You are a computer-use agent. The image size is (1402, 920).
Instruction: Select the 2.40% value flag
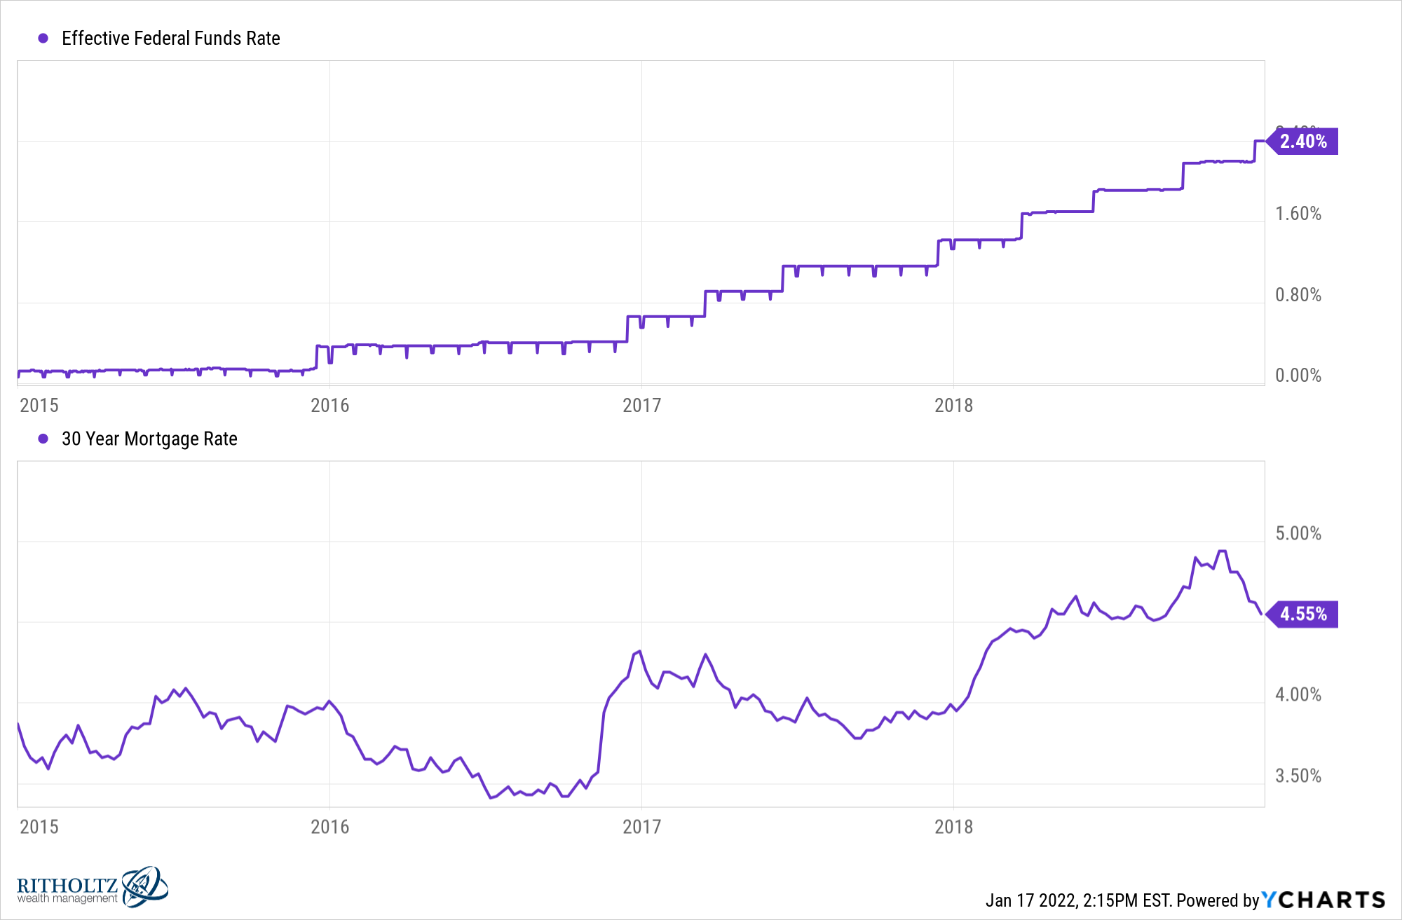1302,142
